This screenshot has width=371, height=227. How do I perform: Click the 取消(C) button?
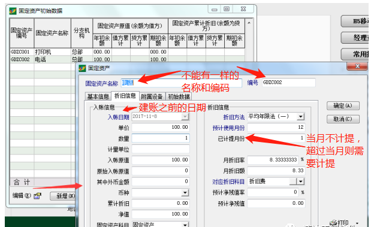click(343, 119)
